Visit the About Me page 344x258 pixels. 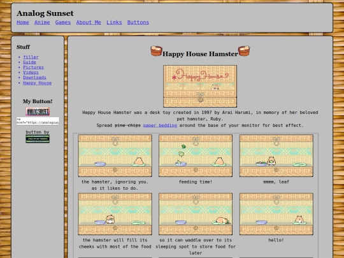[89, 22]
